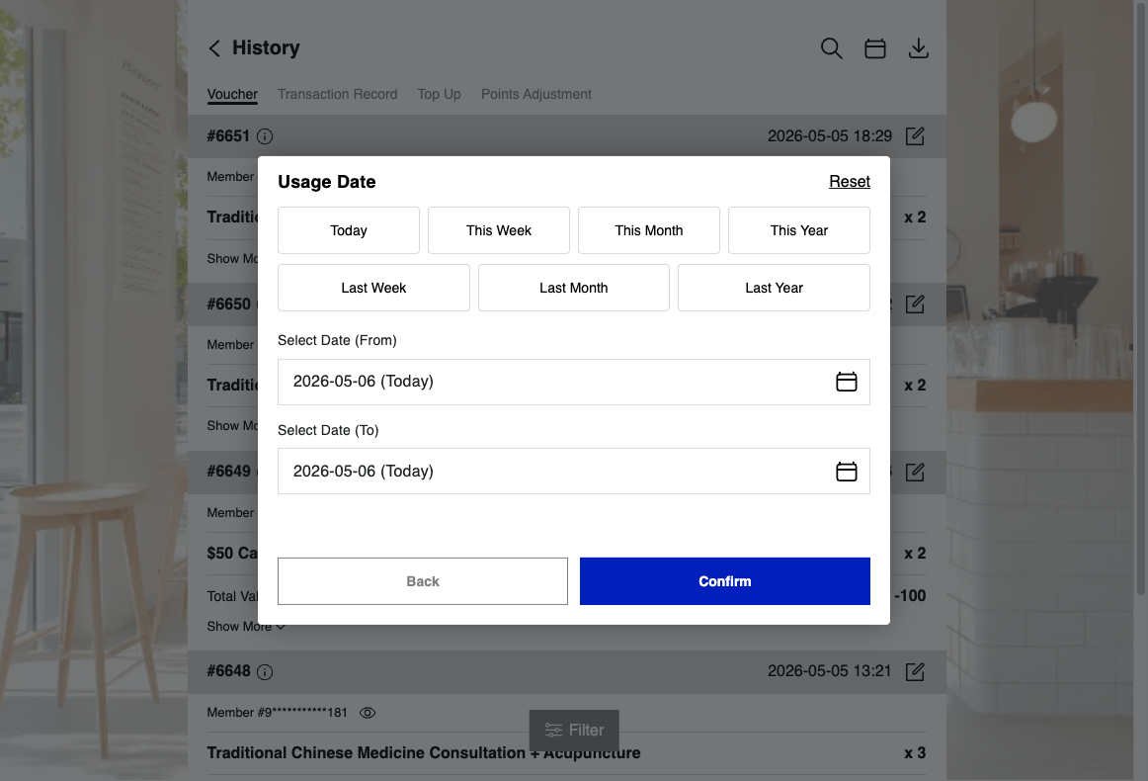The image size is (1148, 781).
Task: Open the Top Up tab
Action: tap(440, 95)
